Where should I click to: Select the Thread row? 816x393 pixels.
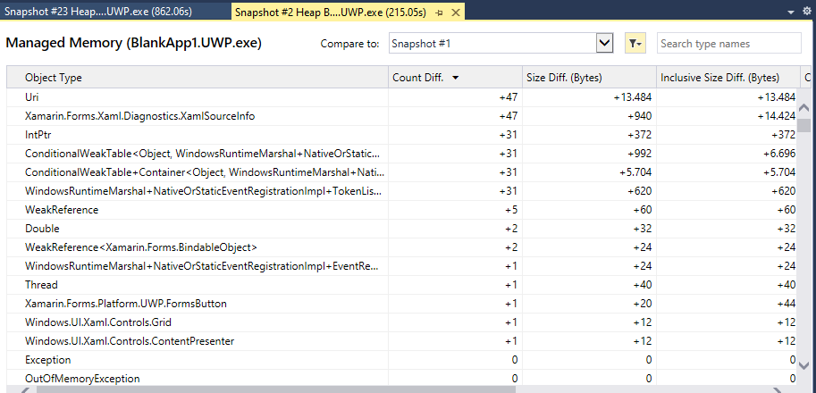400,284
